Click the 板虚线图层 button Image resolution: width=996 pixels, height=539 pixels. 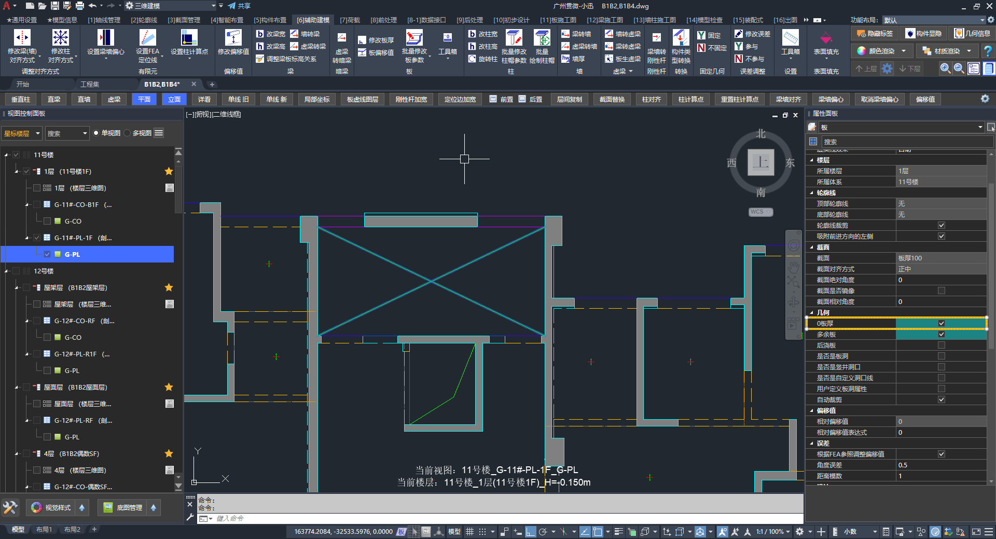[x=363, y=99]
